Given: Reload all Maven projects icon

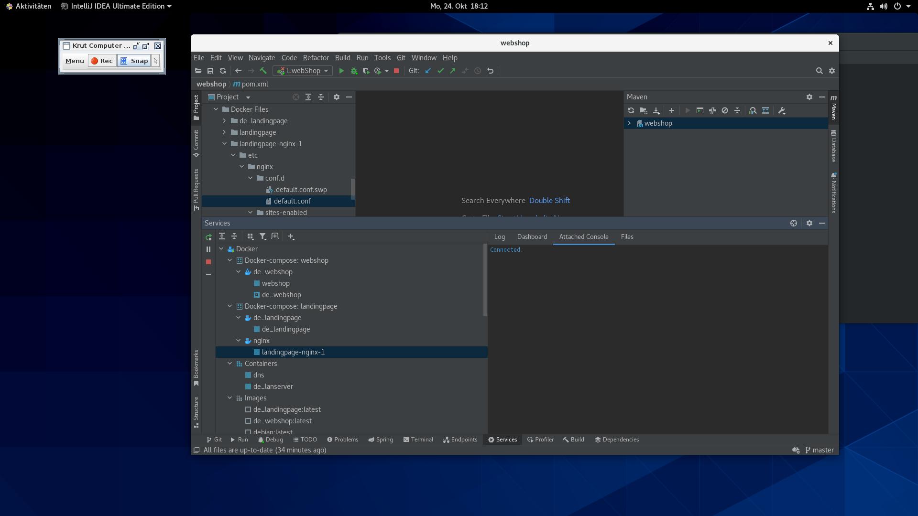Looking at the screenshot, I should [x=631, y=110].
